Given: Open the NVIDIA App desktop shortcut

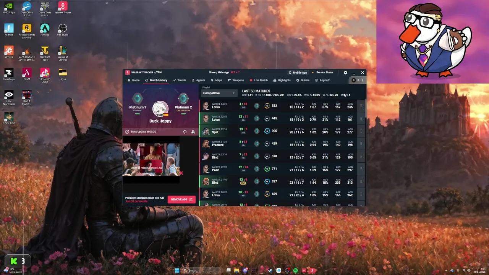Looking at the screenshot, I should click(x=9, y=8).
